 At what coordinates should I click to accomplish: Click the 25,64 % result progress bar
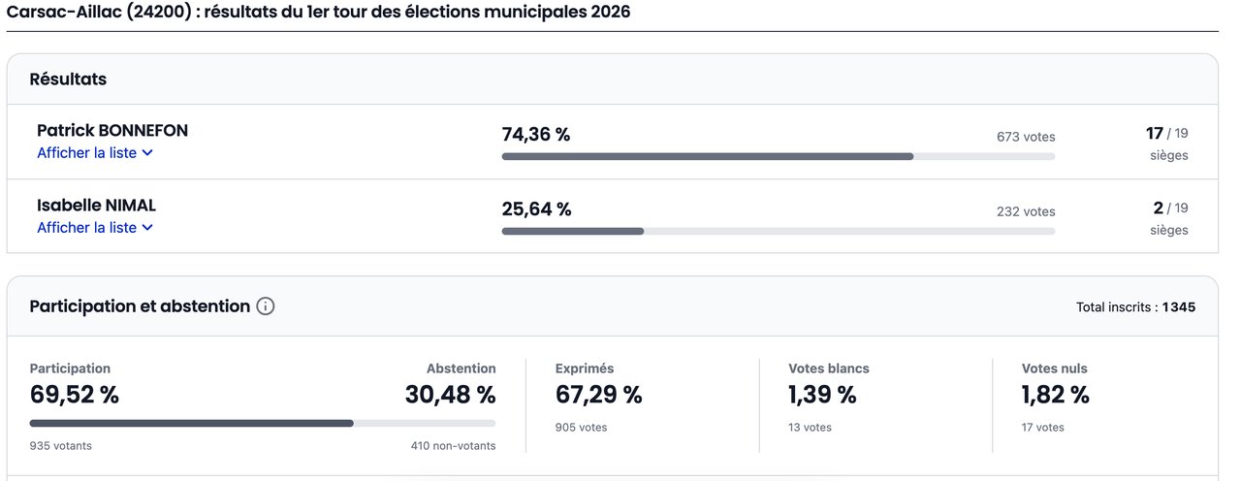coord(778,231)
